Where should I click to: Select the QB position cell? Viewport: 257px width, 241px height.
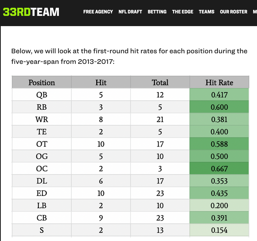pos(42,95)
